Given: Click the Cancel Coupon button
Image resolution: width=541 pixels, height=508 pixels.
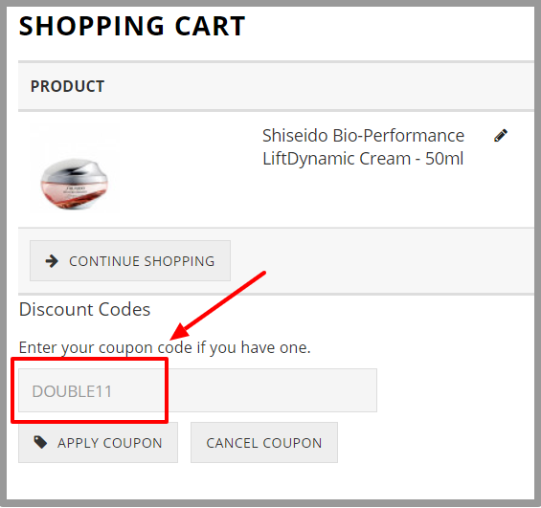Looking at the screenshot, I should (264, 443).
